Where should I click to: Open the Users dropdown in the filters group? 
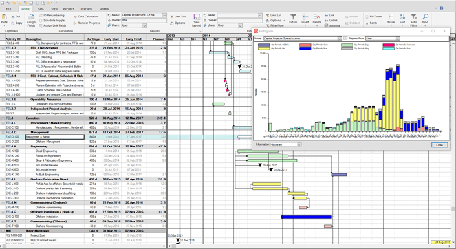240,25
